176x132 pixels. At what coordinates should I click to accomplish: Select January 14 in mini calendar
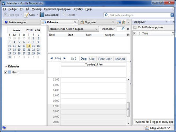pyautogui.click(x=29, y=46)
